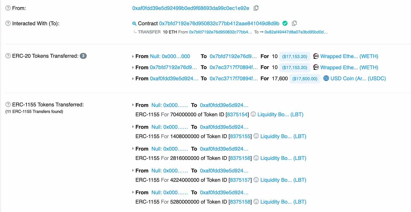Viewport: 411px width, 212px height.
Task: Click the magnifier icon beside Contract
Action: click(134, 23)
